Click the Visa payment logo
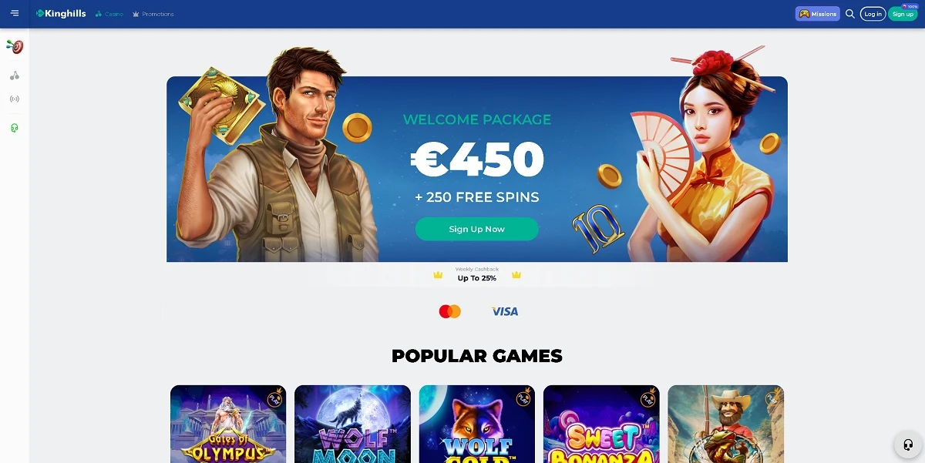Screen dimensions: 925x463 (x=505, y=311)
